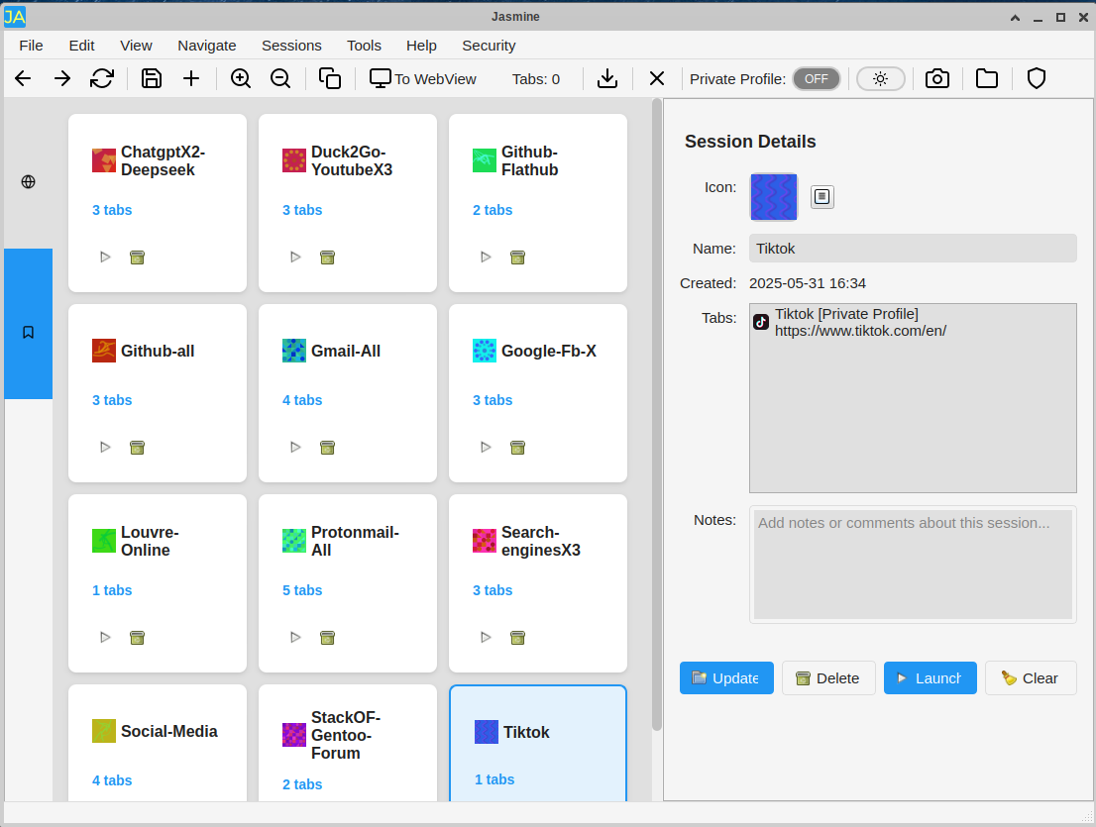
Task: Launch Google-Fb-X session play icon
Action: click(486, 447)
